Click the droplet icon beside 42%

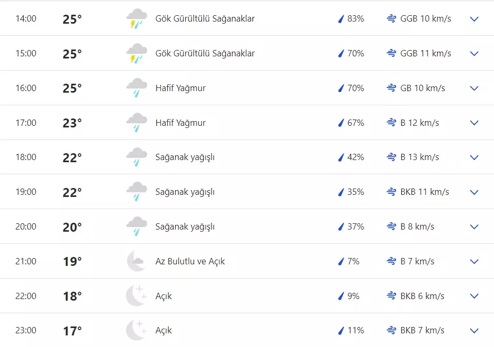341,156
